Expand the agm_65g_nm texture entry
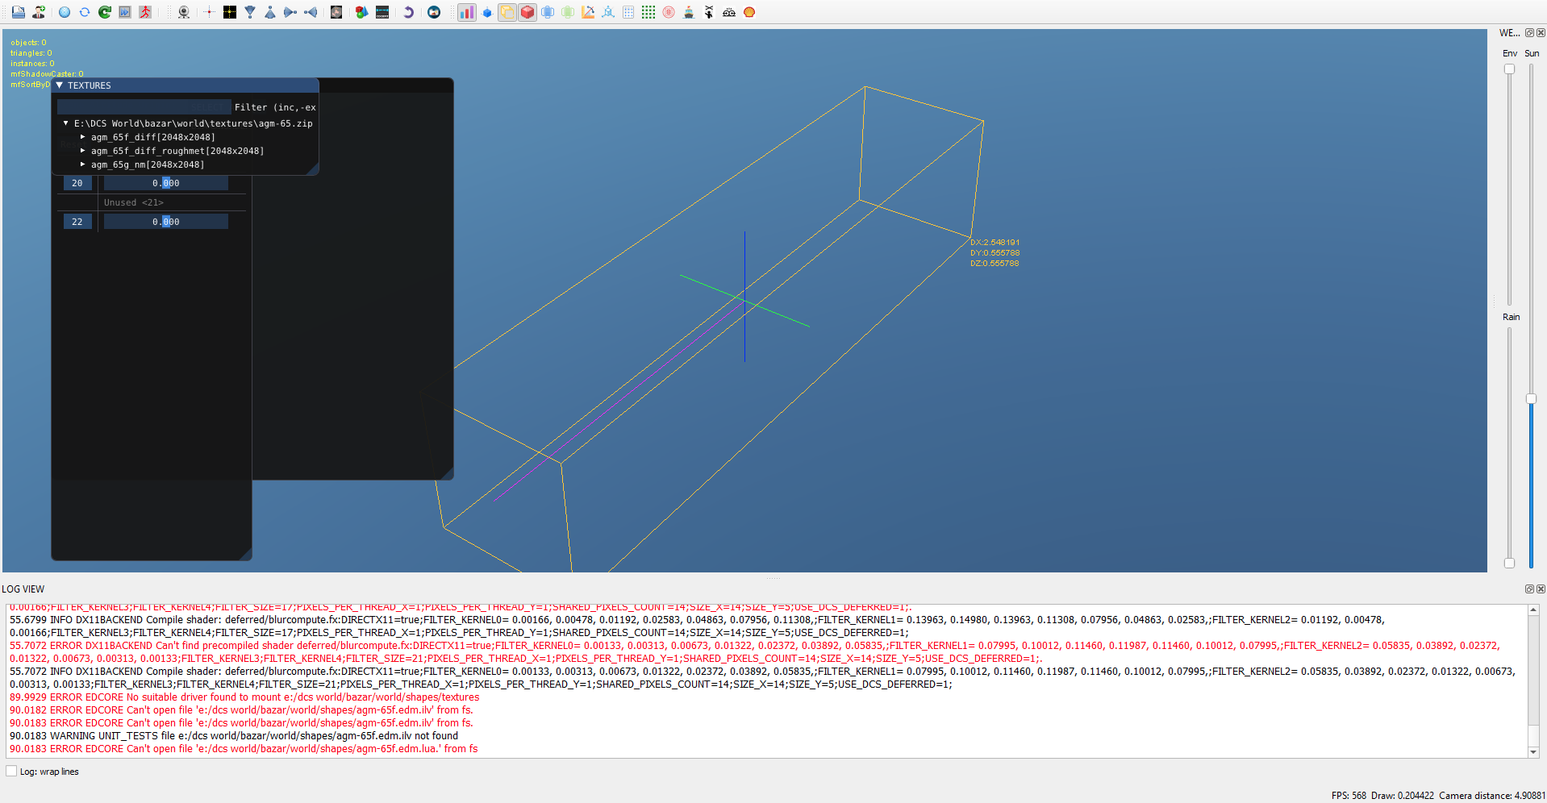Screen dimensions: 1547x803 click(x=82, y=164)
